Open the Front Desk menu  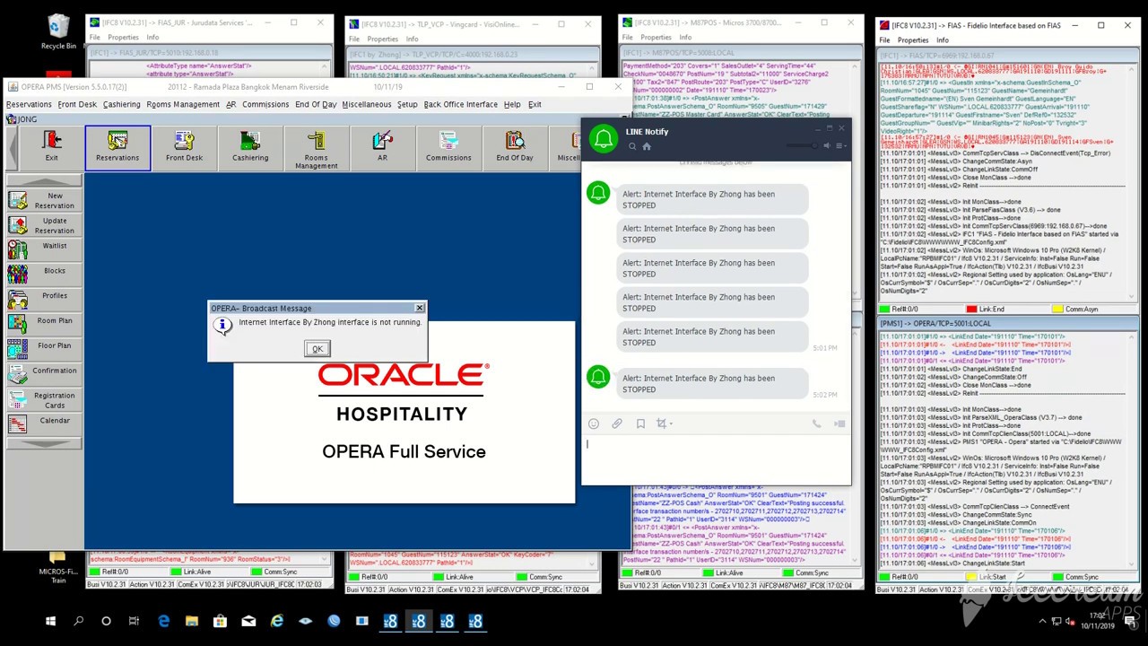point(77,104)
